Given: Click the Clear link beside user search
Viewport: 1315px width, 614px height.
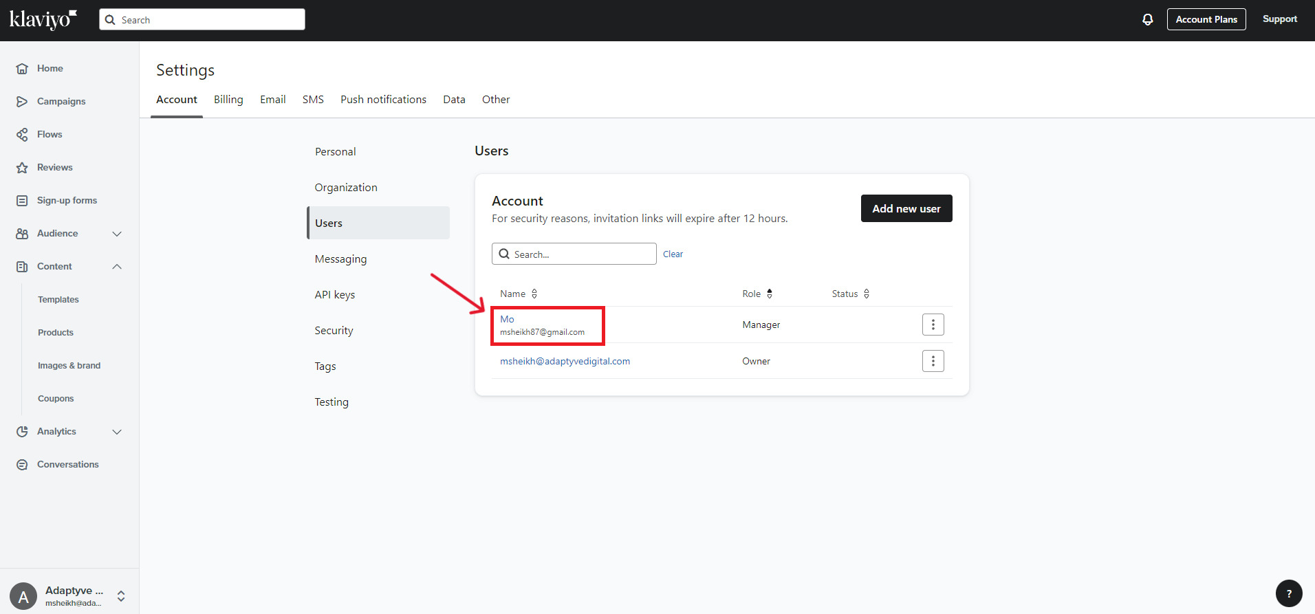Looking at the screenshot, I should coord(673,254).
